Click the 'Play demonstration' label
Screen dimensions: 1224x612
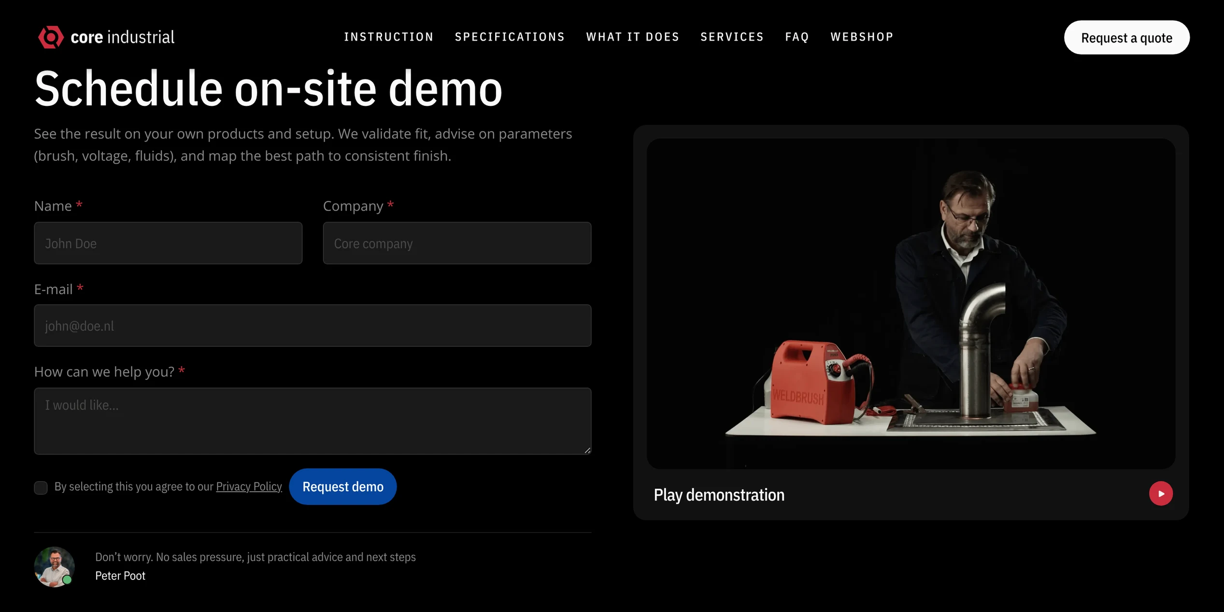719,495
